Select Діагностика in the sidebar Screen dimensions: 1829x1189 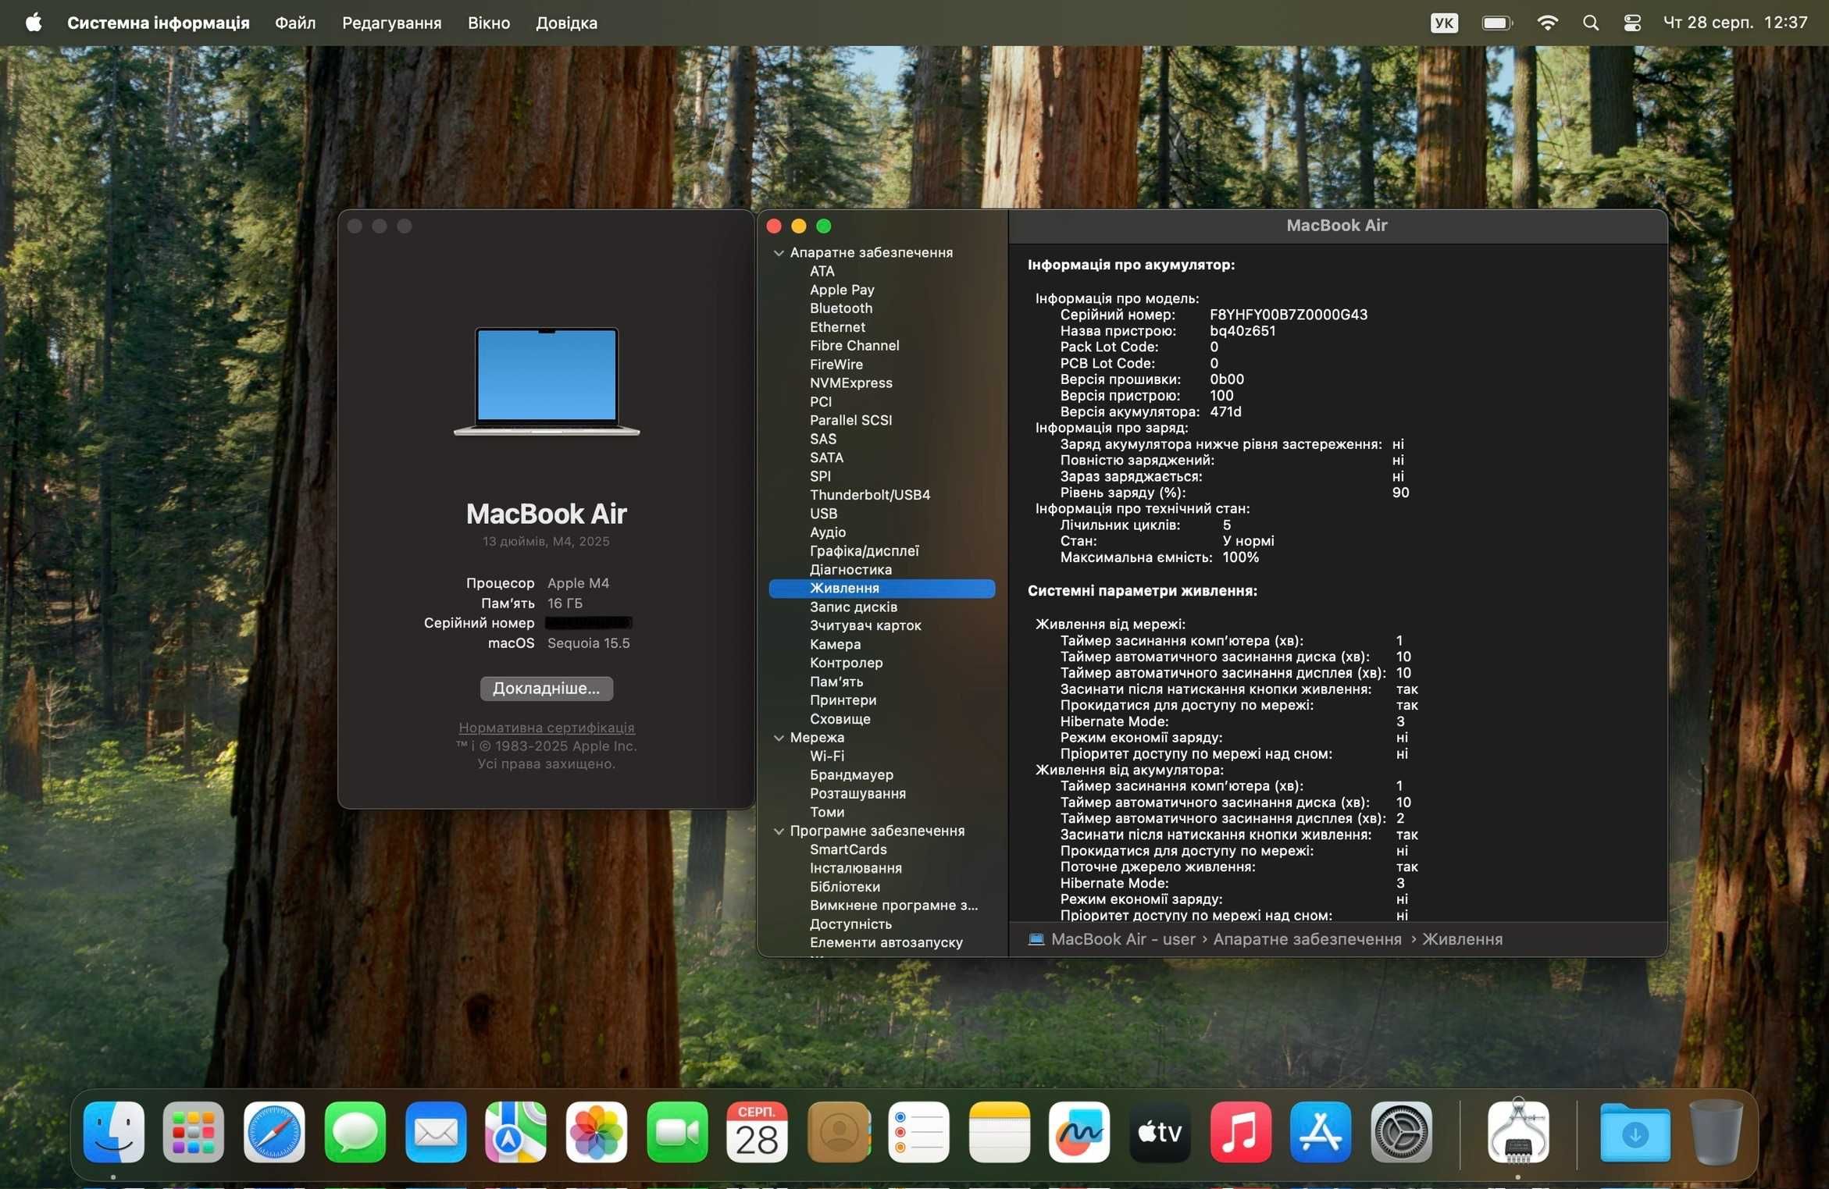[850, 570]
